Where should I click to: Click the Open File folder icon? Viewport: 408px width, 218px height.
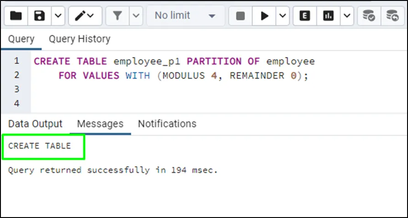[16, 16]
